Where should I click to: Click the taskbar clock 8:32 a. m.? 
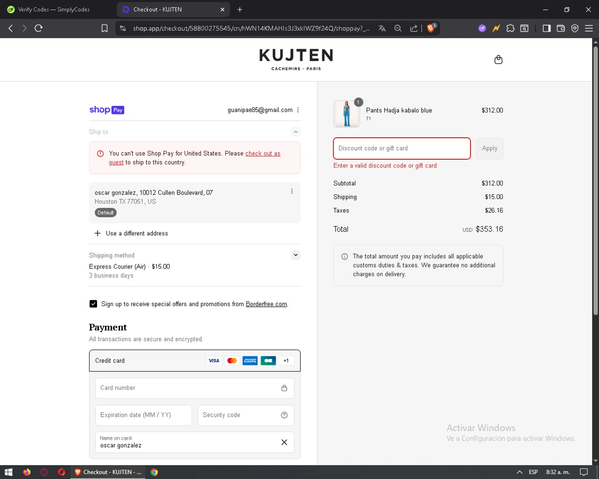point(558,472)
